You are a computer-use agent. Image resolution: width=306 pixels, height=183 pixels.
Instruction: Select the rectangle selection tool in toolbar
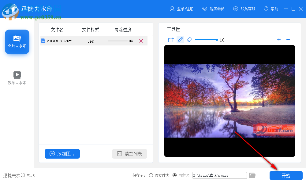coord(171,40)
